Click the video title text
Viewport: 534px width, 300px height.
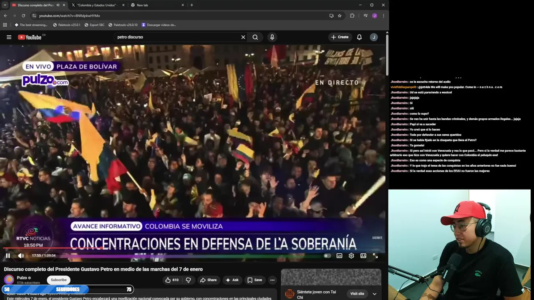(x=103, y=269)
